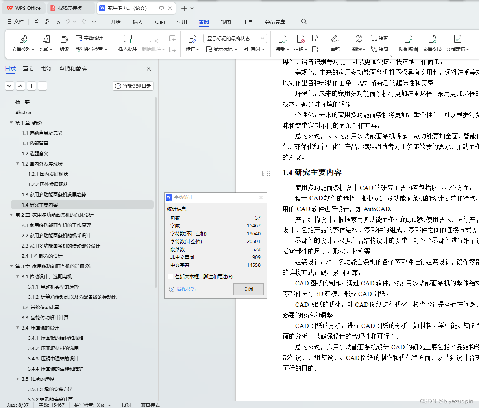Open 显示标记 dropdown
Image resolution: width=479 pixels, height=408 pixels.
point(222,49)
